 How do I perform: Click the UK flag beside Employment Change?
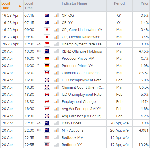tap(47, 102)
